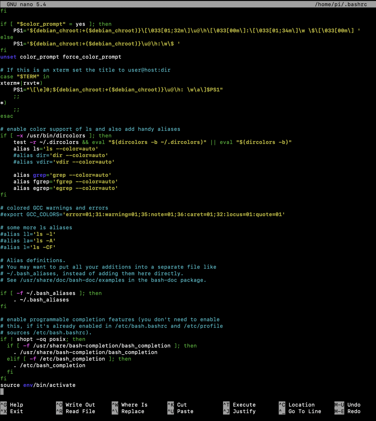Click the Where Is search shortcut

coord(130,405)
